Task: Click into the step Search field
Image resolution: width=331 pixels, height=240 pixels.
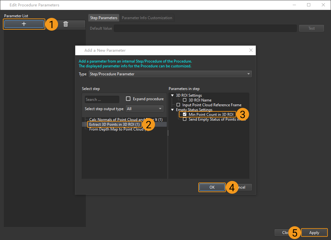Action: pos(102,100)
